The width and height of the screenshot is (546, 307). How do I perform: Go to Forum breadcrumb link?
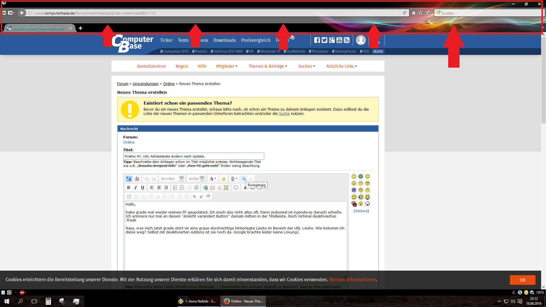(x=123, y=84)
